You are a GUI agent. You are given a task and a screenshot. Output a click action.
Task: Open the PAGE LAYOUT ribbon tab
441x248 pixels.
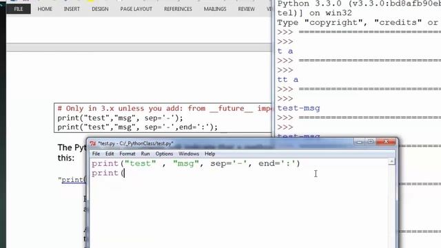point(136,9)
